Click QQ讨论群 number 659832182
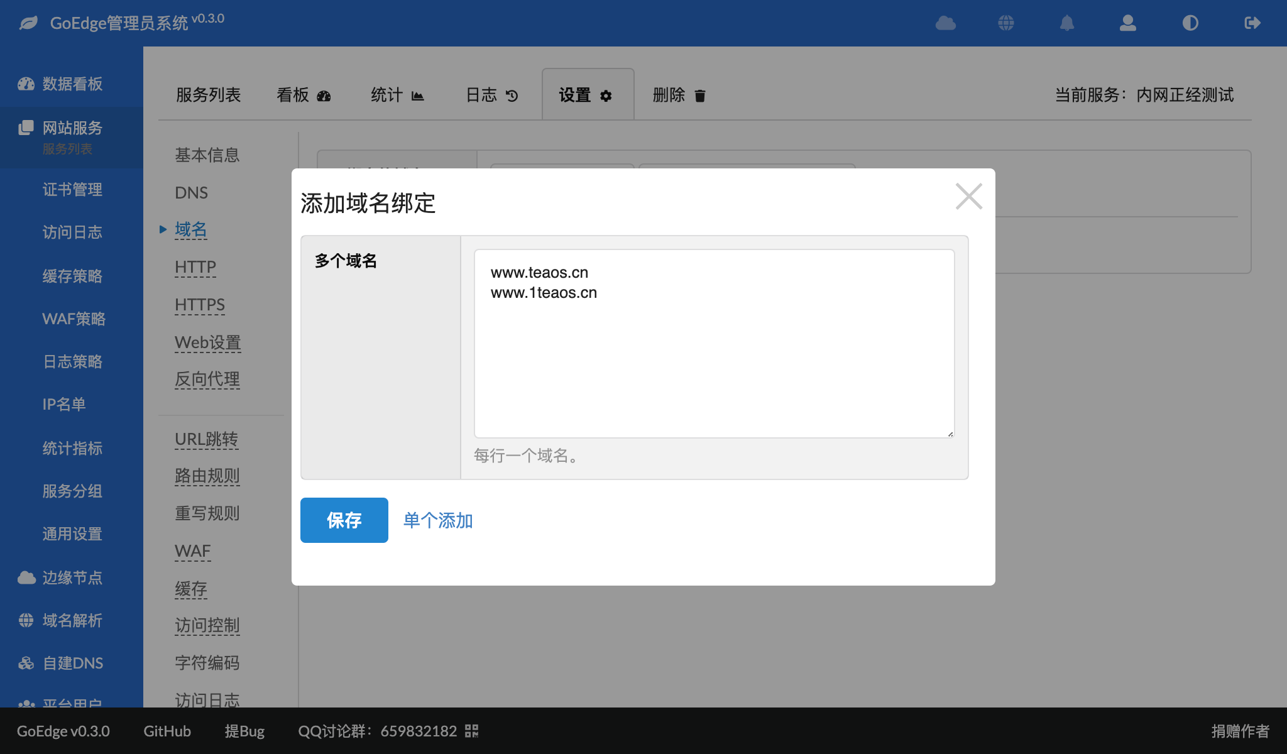Viewport: 1287px width, 754px height. (x=419, y=731)
